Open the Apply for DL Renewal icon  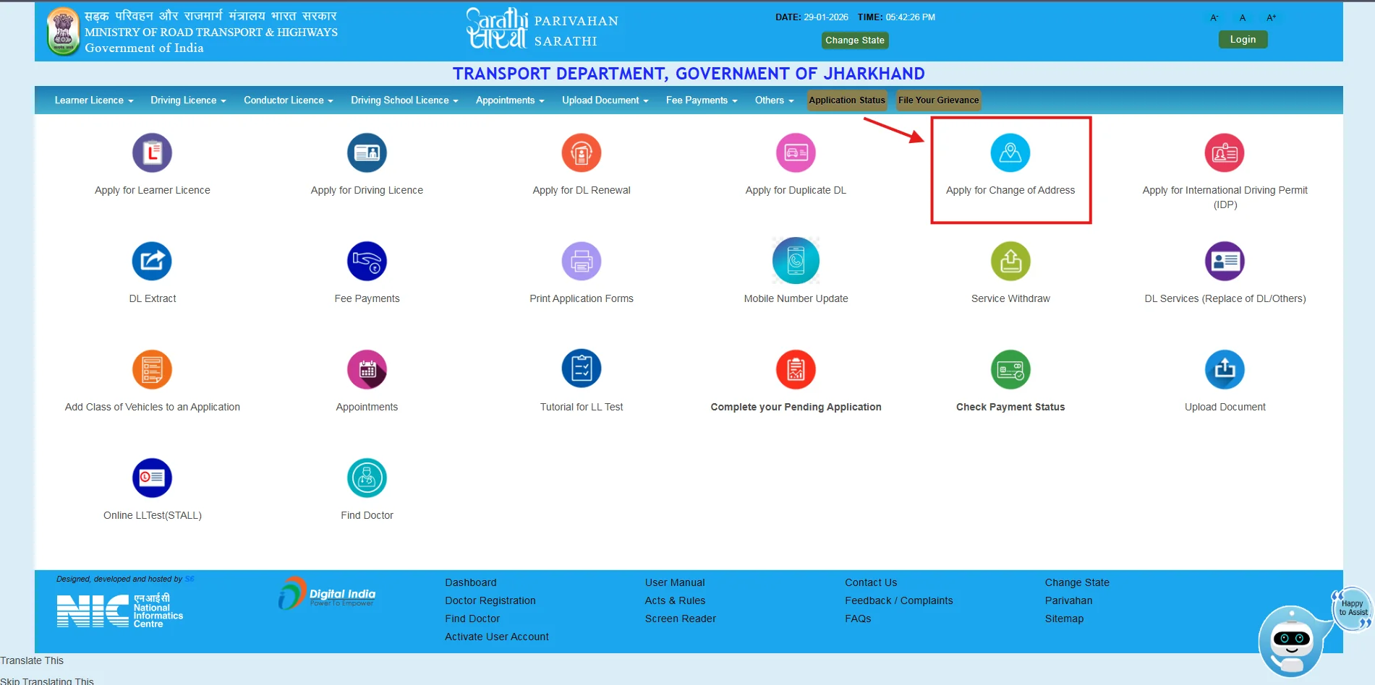pos(581,153)
